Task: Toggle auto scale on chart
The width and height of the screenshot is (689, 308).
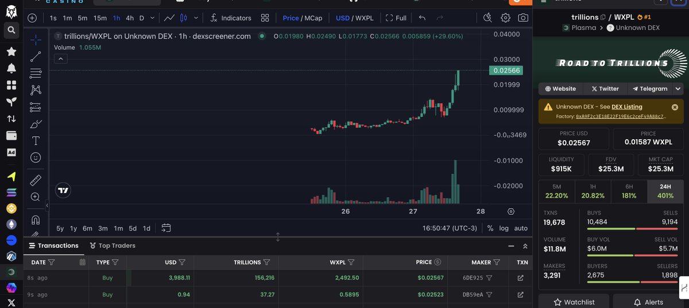Action: pyautogui.click(x=521, y=228)
